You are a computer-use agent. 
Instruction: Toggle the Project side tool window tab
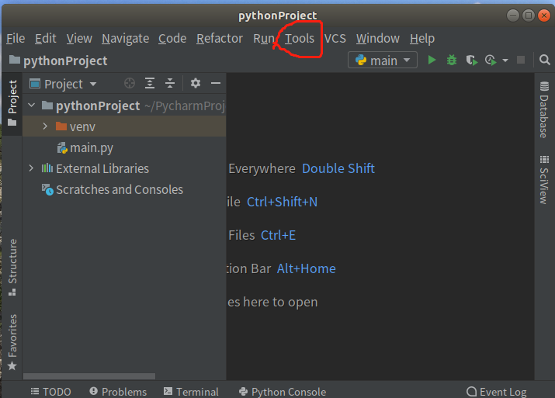point(12,103)
